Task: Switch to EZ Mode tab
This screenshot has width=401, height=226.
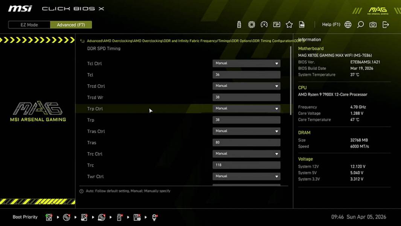Action: coord(28,24)
